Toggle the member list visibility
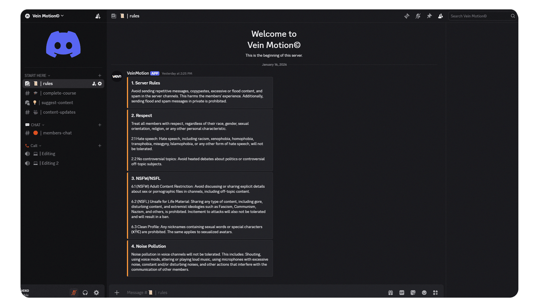The width and height of the screenshot is (538, 303). [x=440, y=16]
